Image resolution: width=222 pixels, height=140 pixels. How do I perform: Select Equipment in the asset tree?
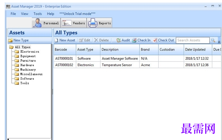point(28,56)
